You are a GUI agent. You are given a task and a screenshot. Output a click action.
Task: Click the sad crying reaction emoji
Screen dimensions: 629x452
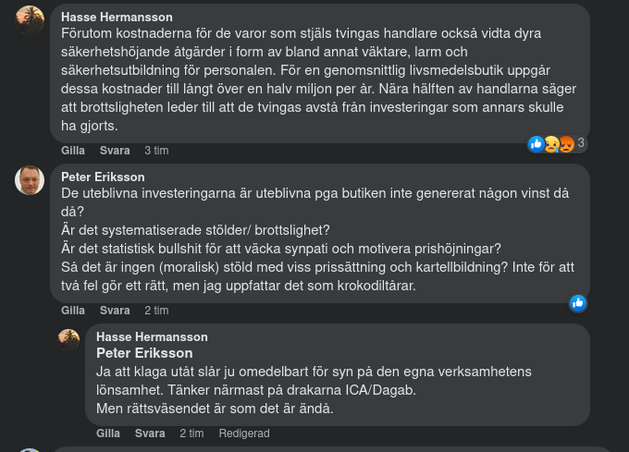[x=550, y=143]
